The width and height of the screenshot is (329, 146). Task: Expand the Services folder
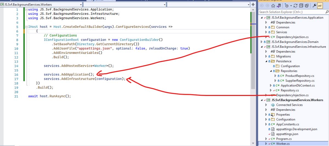(x=266, y=32)
